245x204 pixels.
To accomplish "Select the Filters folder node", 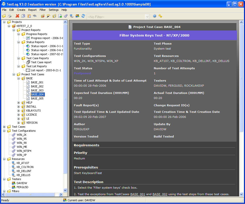I will pos(15,191).
